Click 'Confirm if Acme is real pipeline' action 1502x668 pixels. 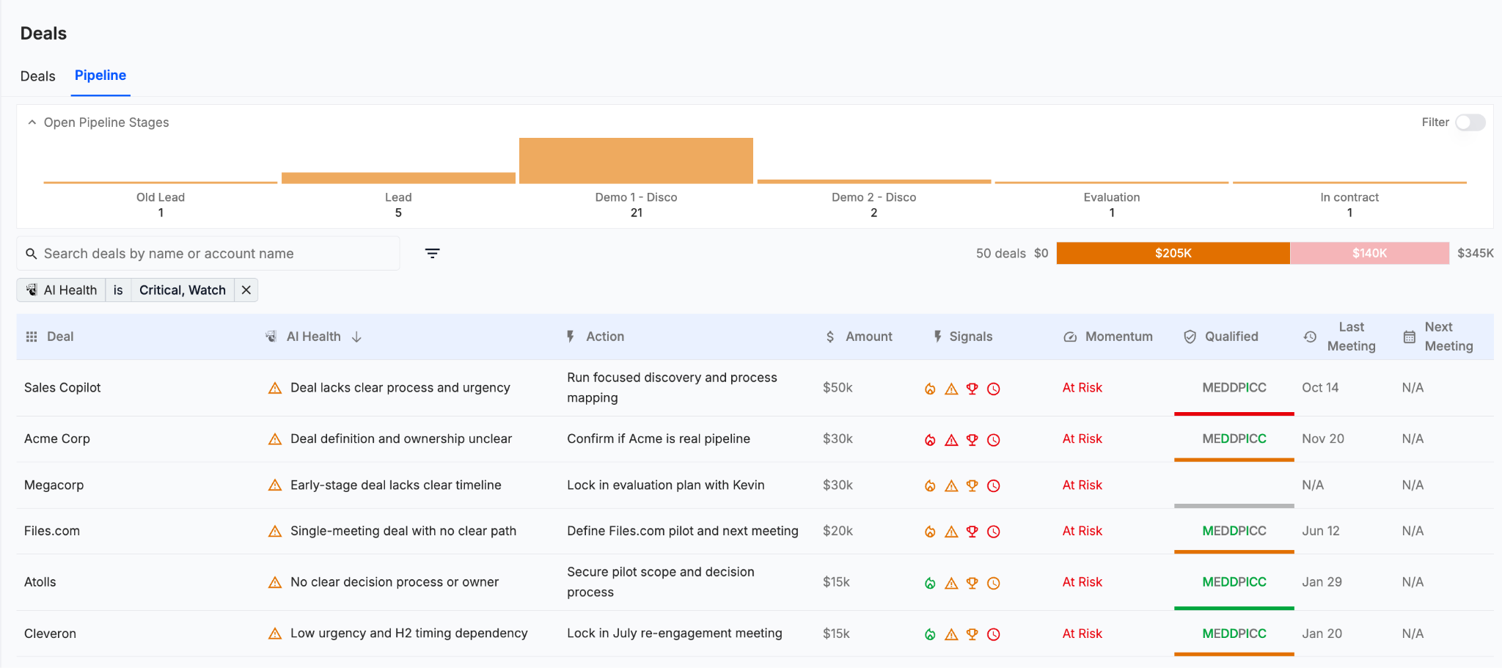659,438
